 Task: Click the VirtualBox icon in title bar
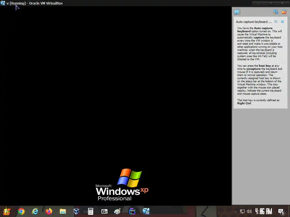(x=3, y=3)
